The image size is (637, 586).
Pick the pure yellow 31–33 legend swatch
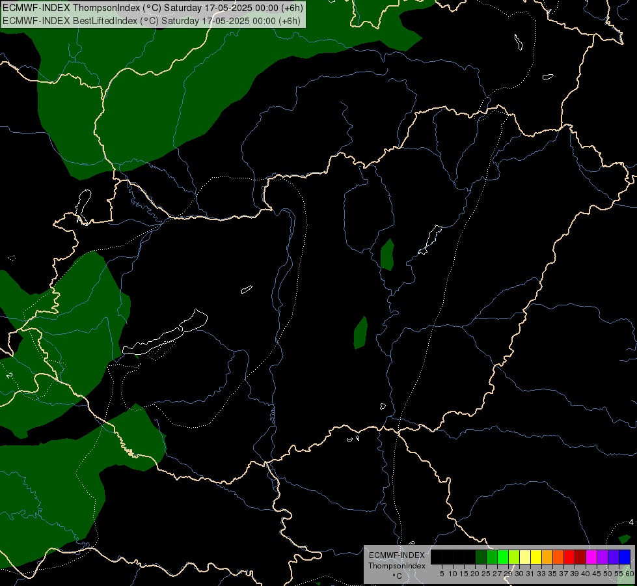pos(536,557)
